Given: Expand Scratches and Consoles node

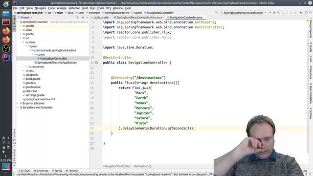Looking at the screenshot, I should point(18,108).
